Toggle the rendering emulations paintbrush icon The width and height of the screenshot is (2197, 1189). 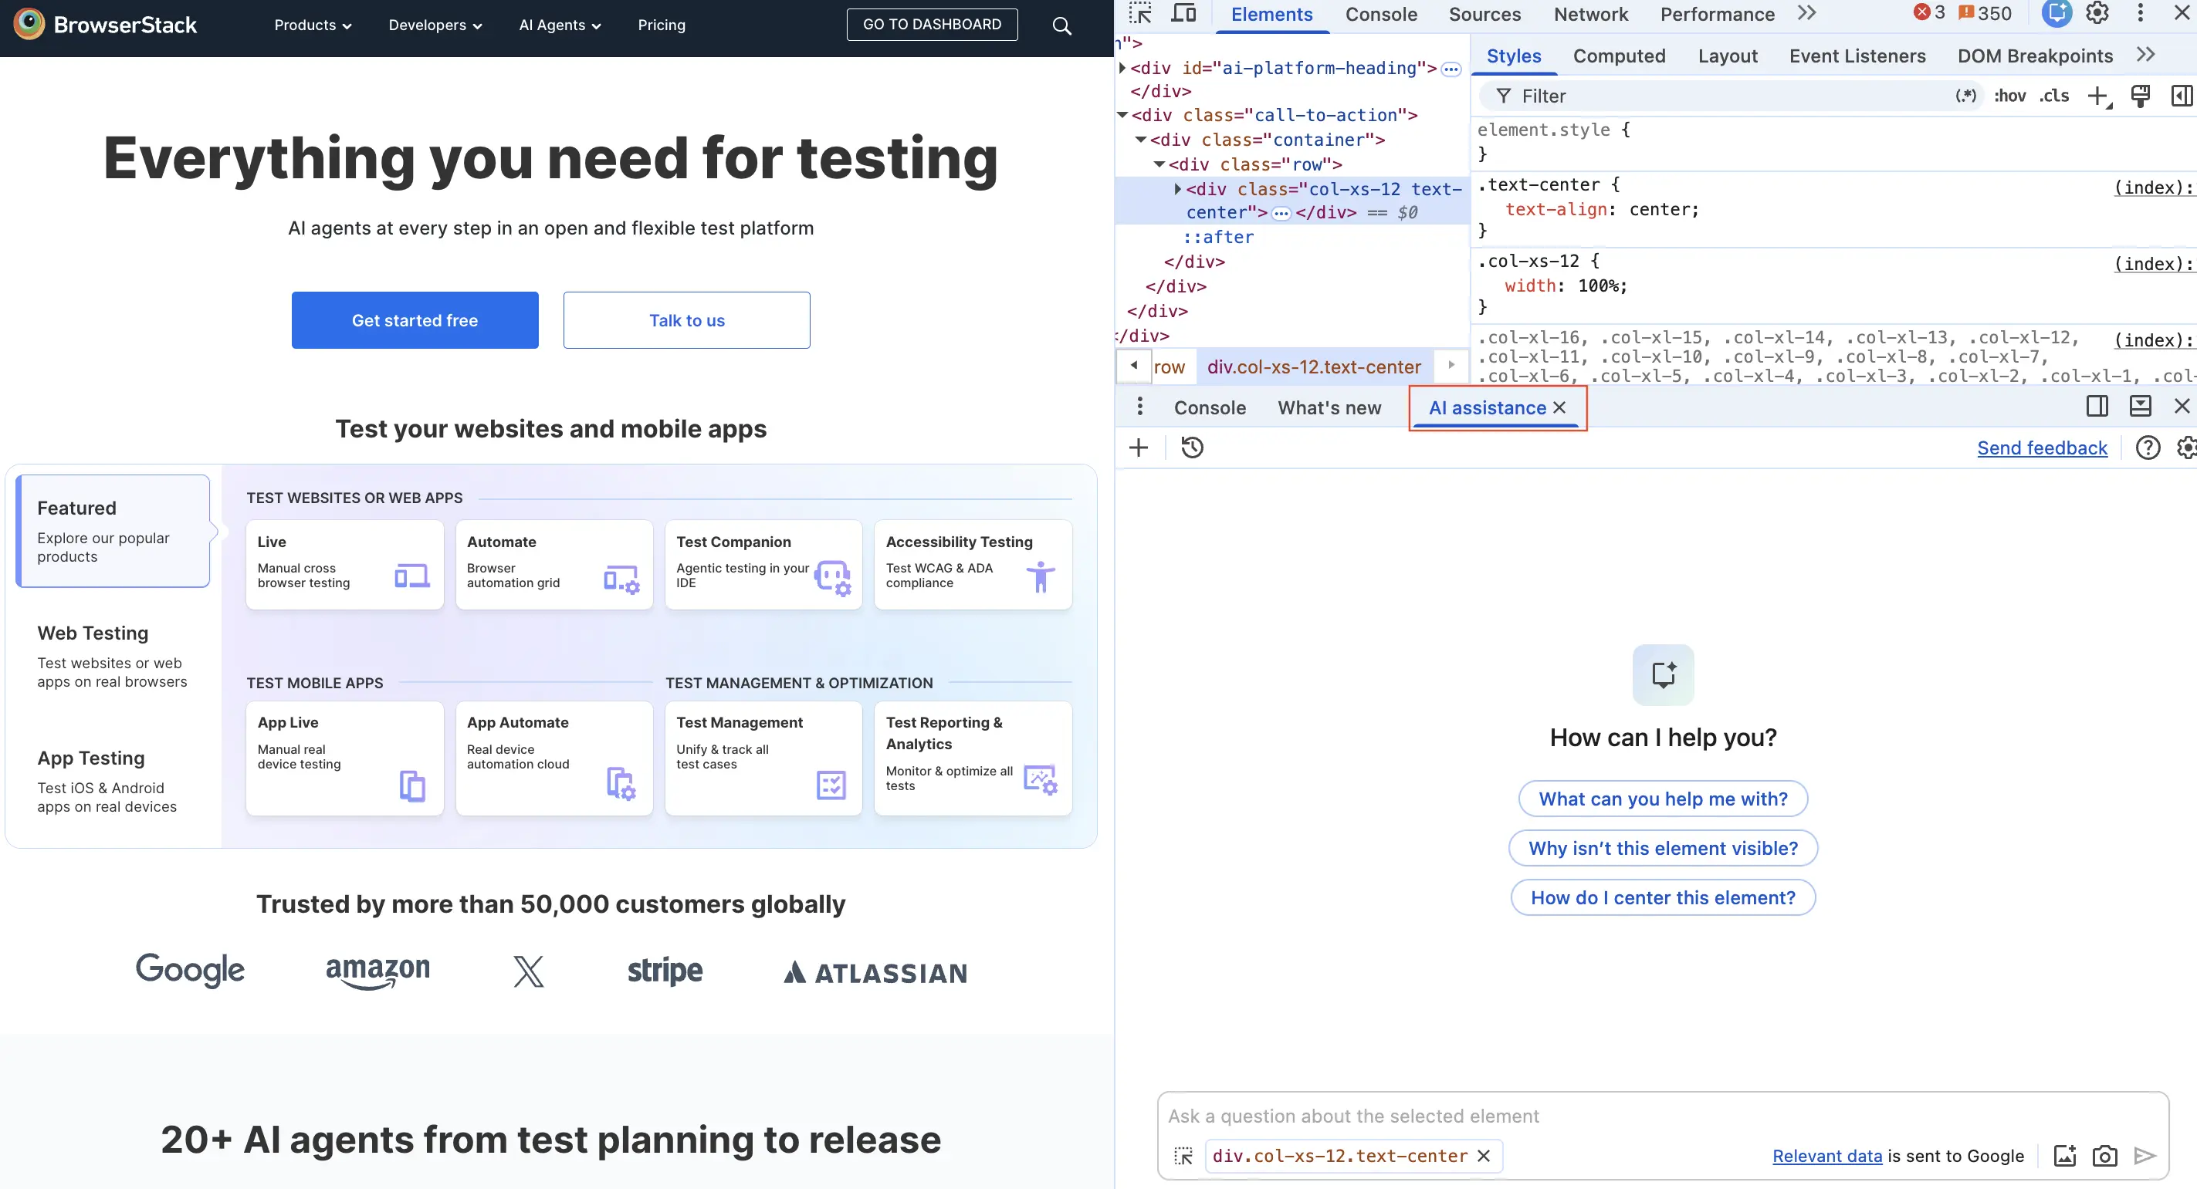pos(2140,96)
